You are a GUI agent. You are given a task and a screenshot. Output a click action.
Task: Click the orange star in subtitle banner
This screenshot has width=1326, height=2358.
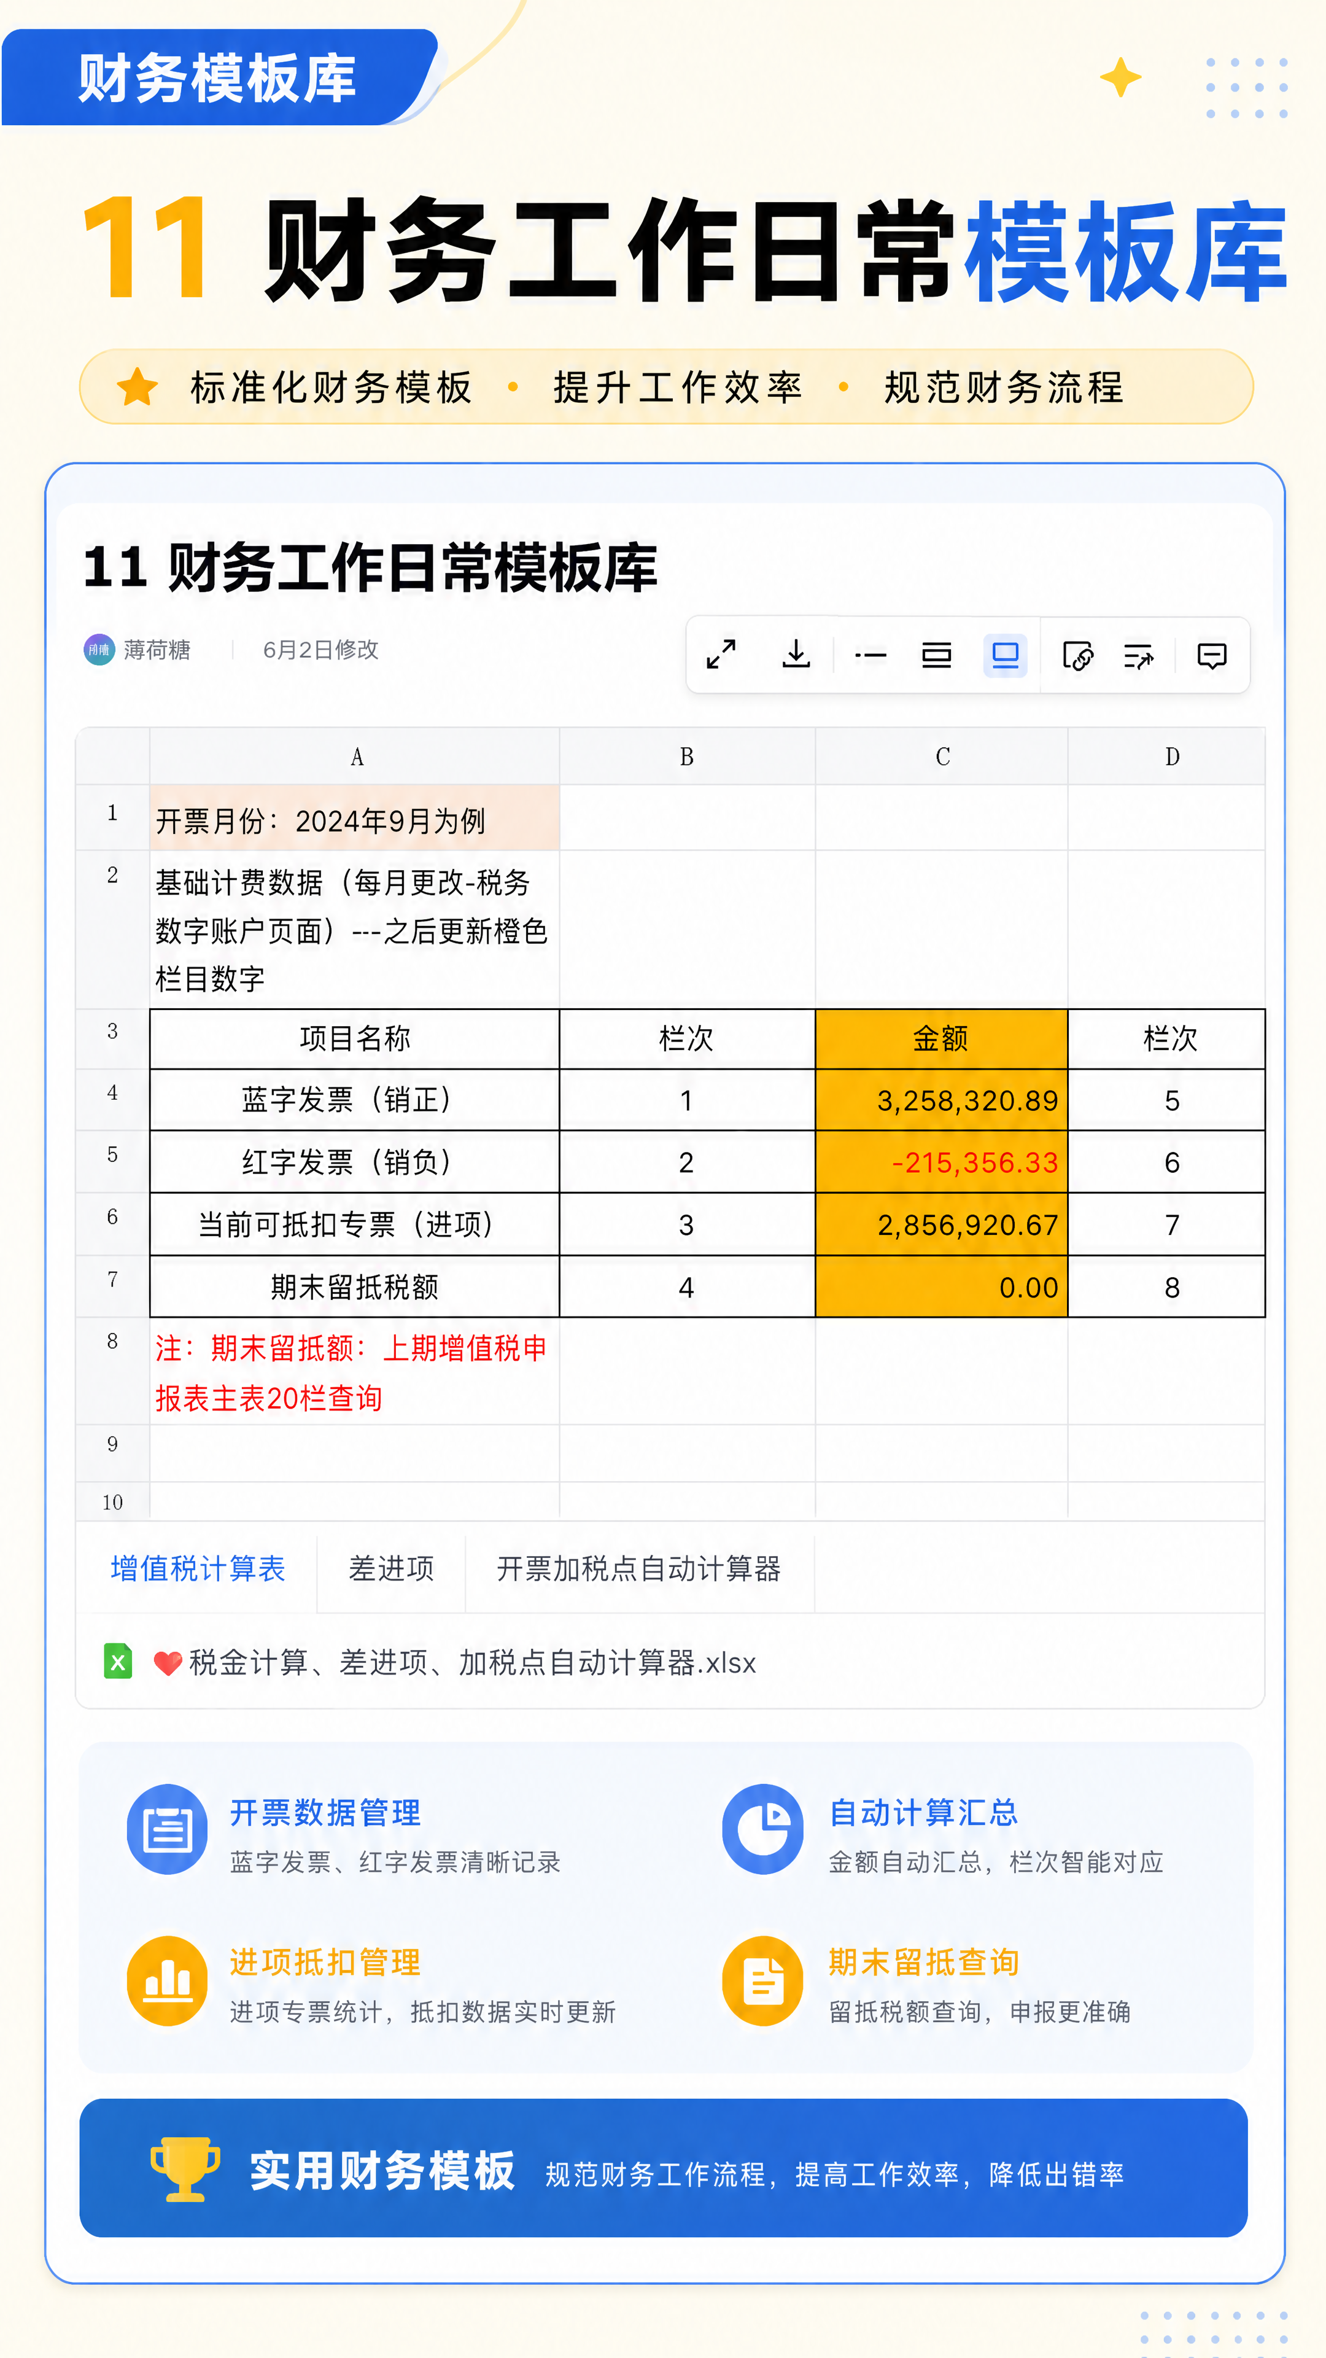pos(138,386)
